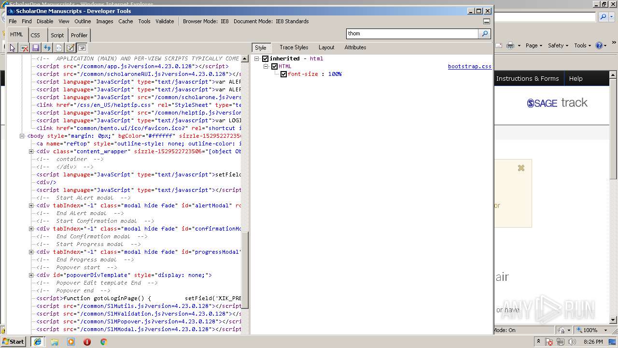Open the Validate menu
The image size is (618, 348).
(x=165, y=21)
